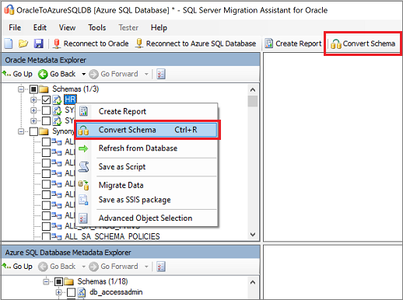The height and width of the screenshot is (300, 403).
Task: Choose Create Report from context menu
Action: [x=146, y=111]
